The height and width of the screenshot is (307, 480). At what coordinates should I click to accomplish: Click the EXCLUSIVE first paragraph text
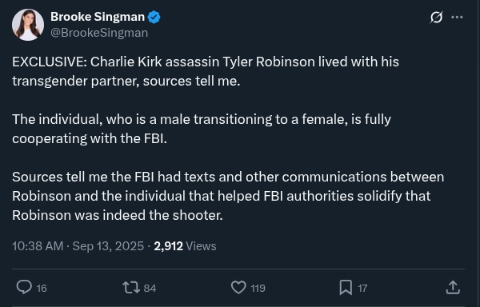tap(206, 71)
